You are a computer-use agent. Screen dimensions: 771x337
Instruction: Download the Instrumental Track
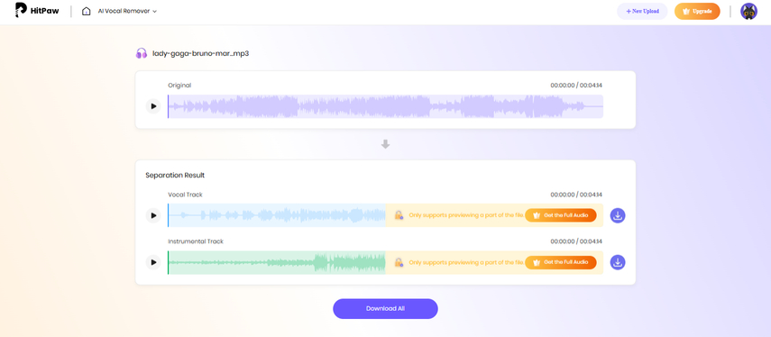(x=618, y=262)
